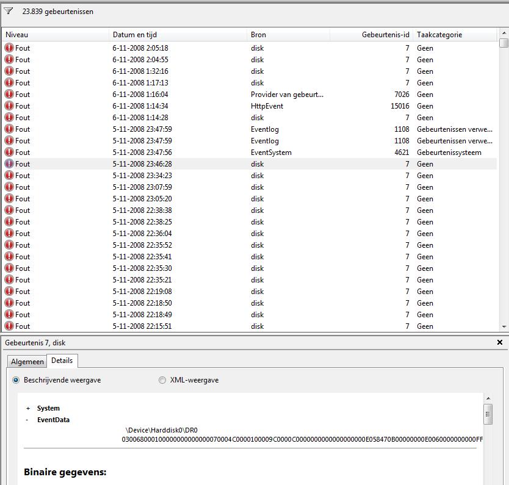Screen dimensions: 509x485
Task: Click the filter icon above the event count
Action: coord(9,10)
